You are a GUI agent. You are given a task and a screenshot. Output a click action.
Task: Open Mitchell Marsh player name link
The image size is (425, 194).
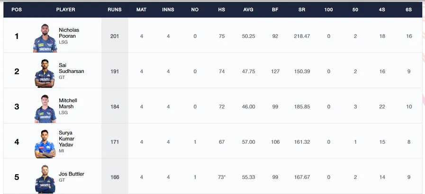[68, 103]
